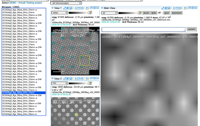Focus the comment text field beside update

click(143, 30)
